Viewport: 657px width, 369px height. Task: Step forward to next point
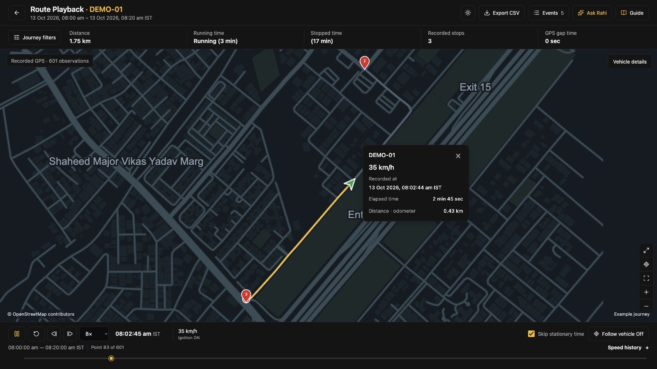coord(70,334)
